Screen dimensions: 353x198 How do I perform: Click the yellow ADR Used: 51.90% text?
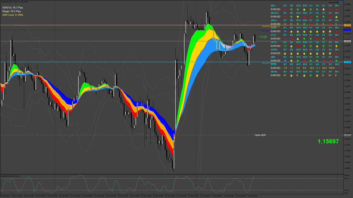[13, 15]
